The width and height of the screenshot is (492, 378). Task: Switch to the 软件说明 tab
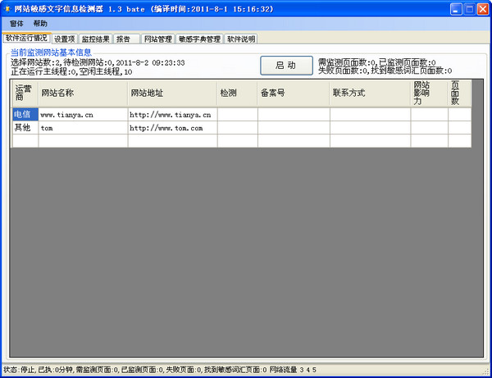tap(241, 39)
